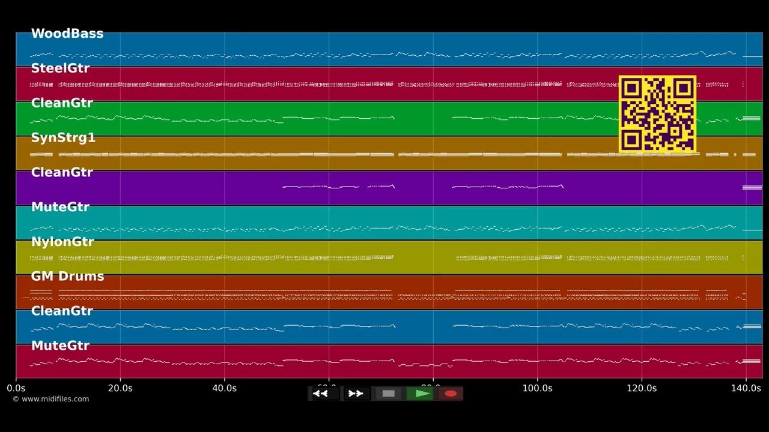The height and width of the screenshot is (432, 769).
Task: Click the purple CleanGtr track lane
Action: (x=389, y=188)
